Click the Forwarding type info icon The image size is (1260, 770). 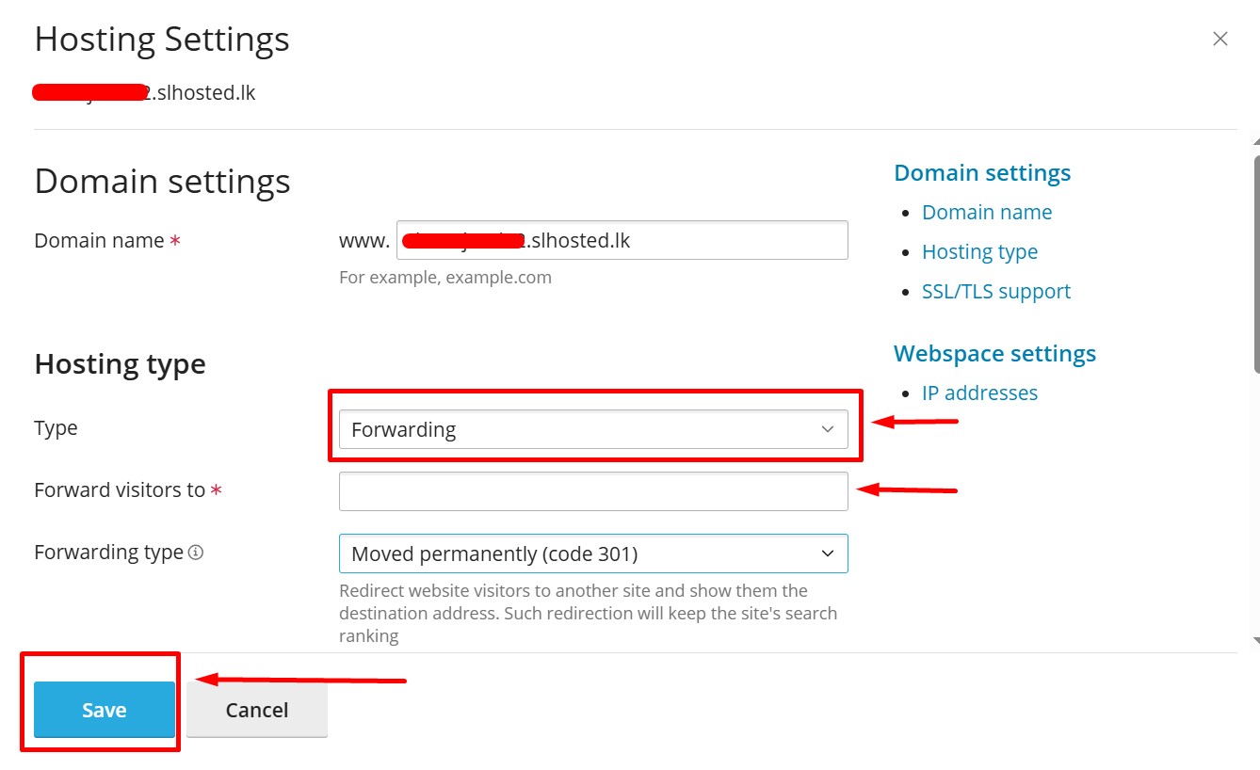196,553
